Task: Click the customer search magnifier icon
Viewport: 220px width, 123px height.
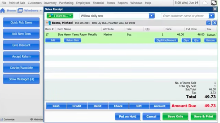Action: click(209, 23)
